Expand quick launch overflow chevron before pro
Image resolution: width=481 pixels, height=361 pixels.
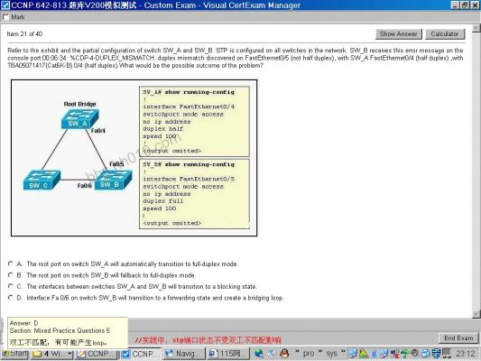[x=297, y=351]
